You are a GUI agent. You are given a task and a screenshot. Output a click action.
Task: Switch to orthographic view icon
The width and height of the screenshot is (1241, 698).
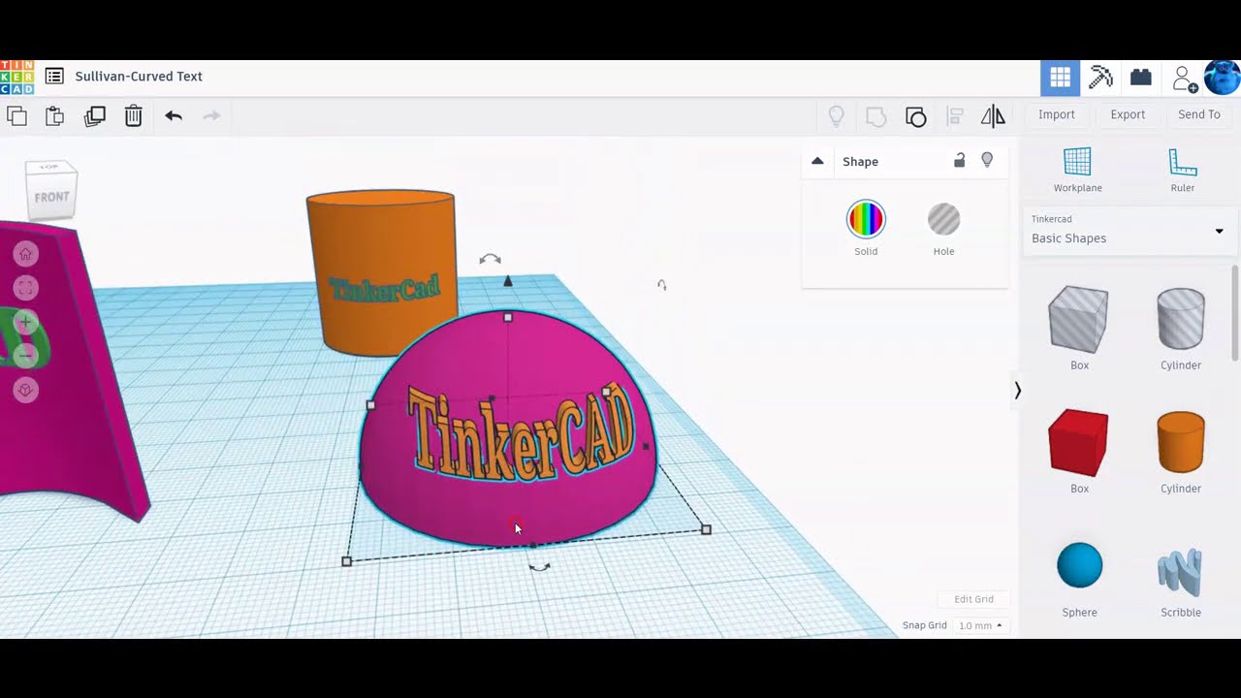tap(26, 390)
